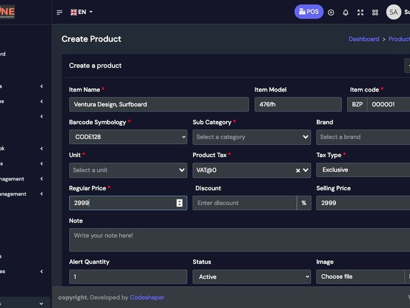Open the Codeshaper footer link

point(147,297)
